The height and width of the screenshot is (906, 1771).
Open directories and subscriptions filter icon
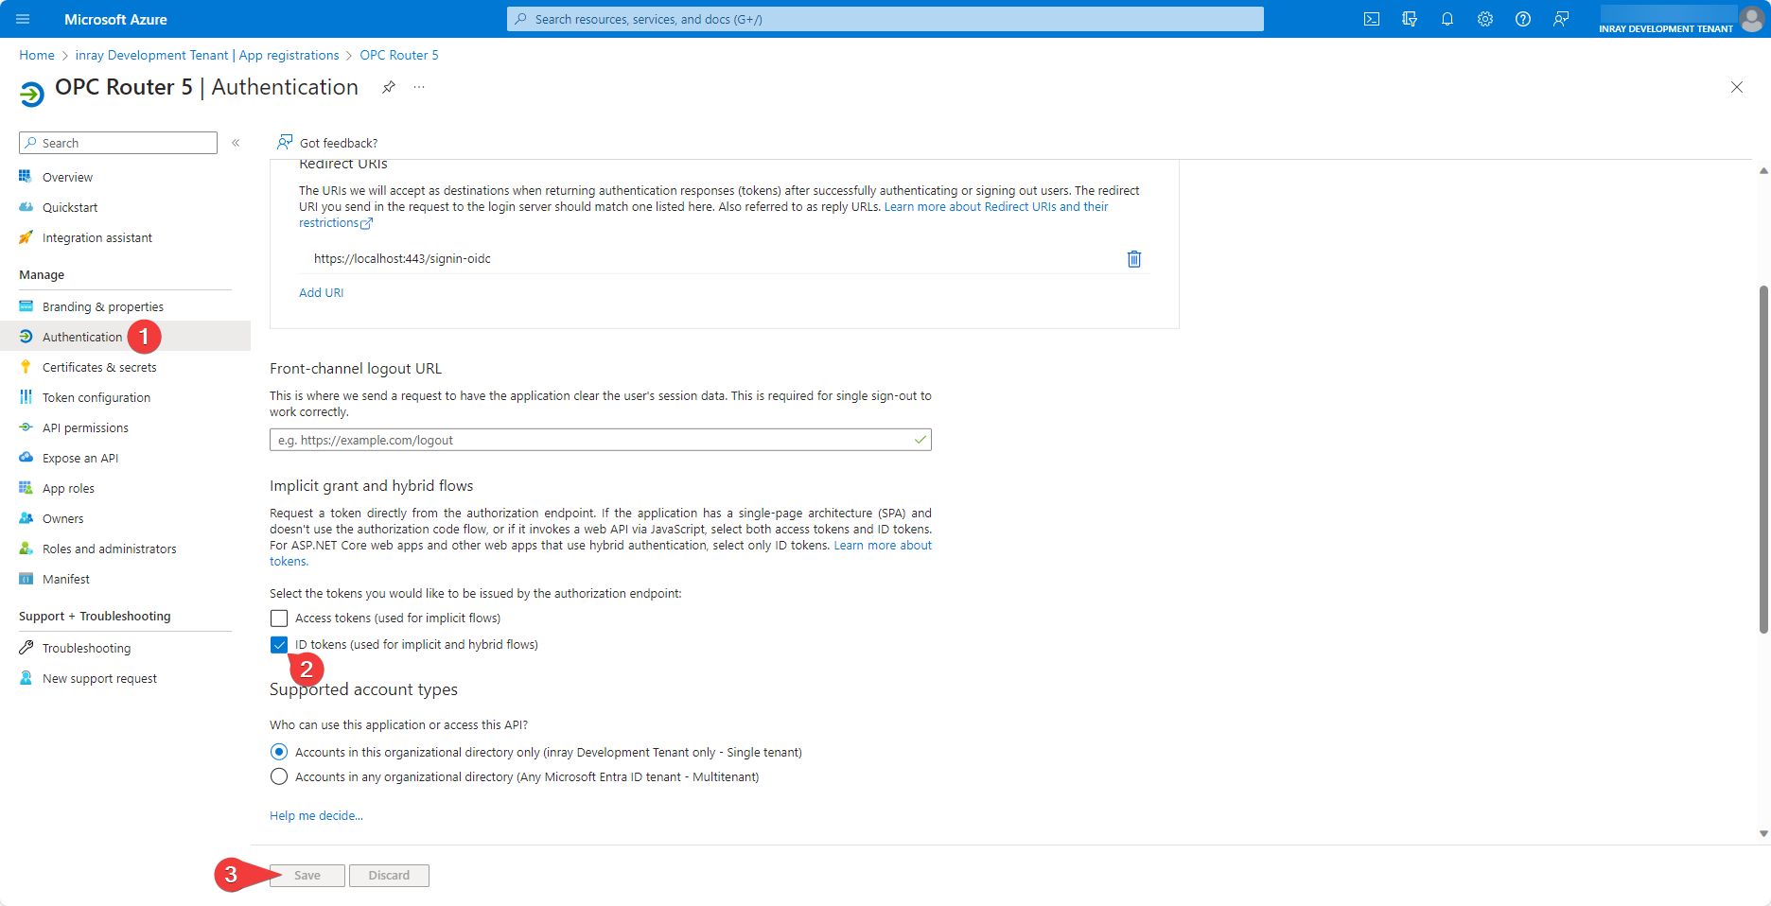pos(1410,19)
